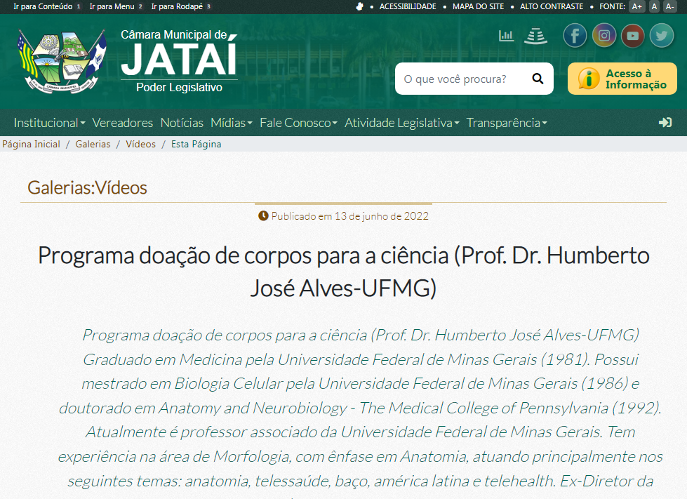Open the Instagram profile icon
This screenshot has width=687, height=499.
coord(603,36)
